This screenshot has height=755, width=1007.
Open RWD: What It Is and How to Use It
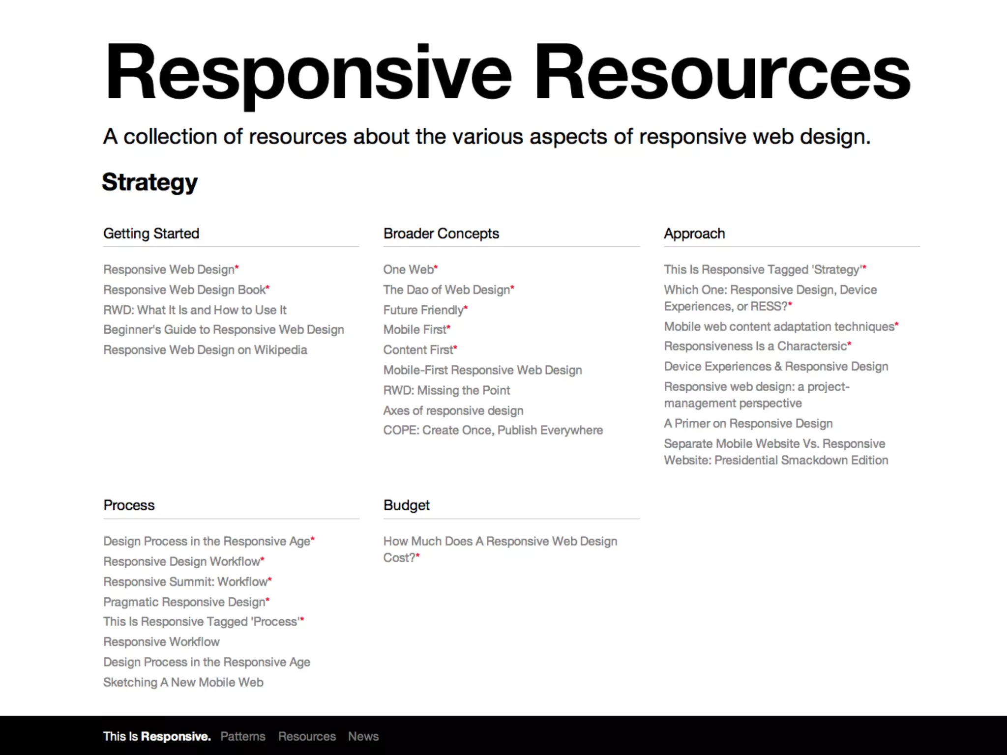pyautogui.click(x=195, y=310)
